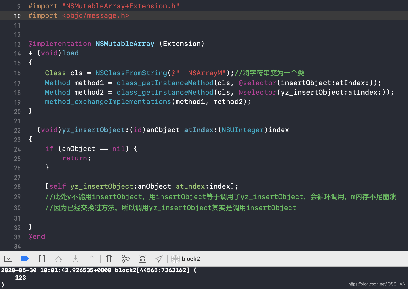Click console output value 123
The width and height of the screenshot is (408, 289).
[20, 278]
